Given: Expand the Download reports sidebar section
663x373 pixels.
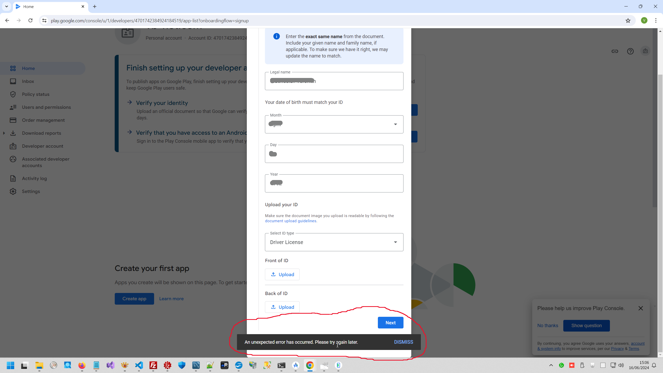Looking at the screenshot, I should [x=4, y=133].
